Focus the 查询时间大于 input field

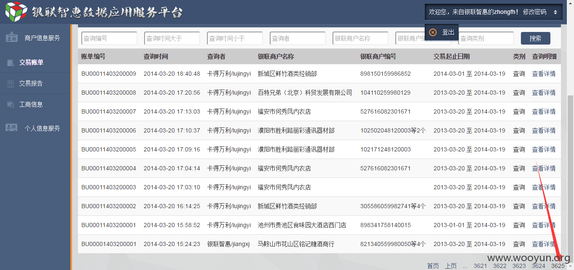coord(172,38)
